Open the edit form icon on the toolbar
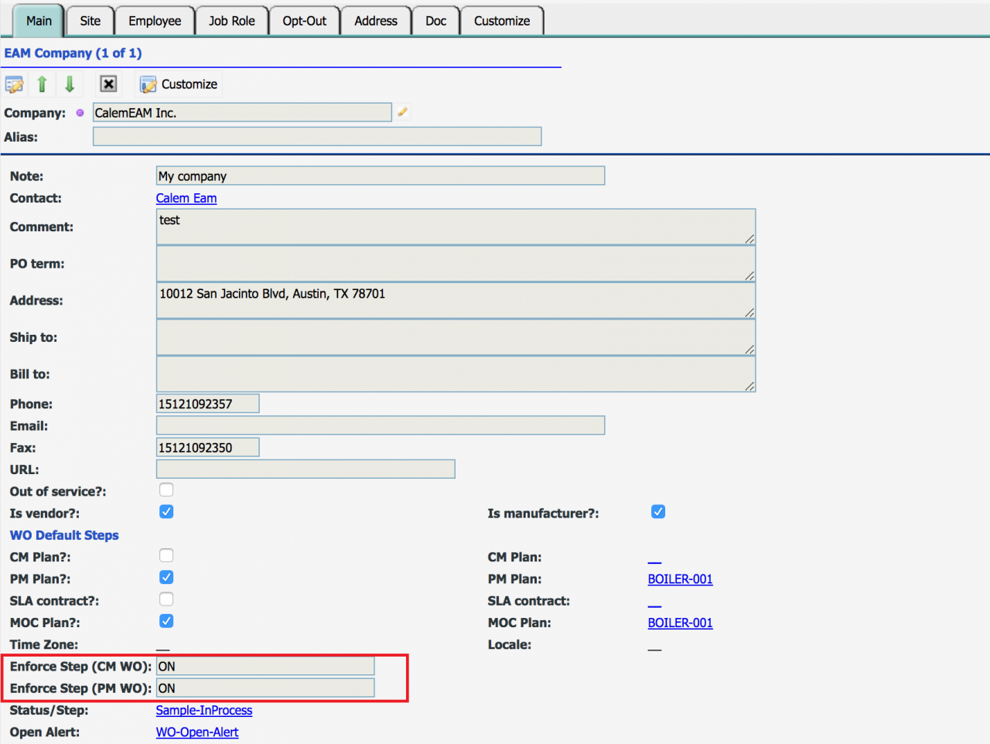 click(14, 84)
